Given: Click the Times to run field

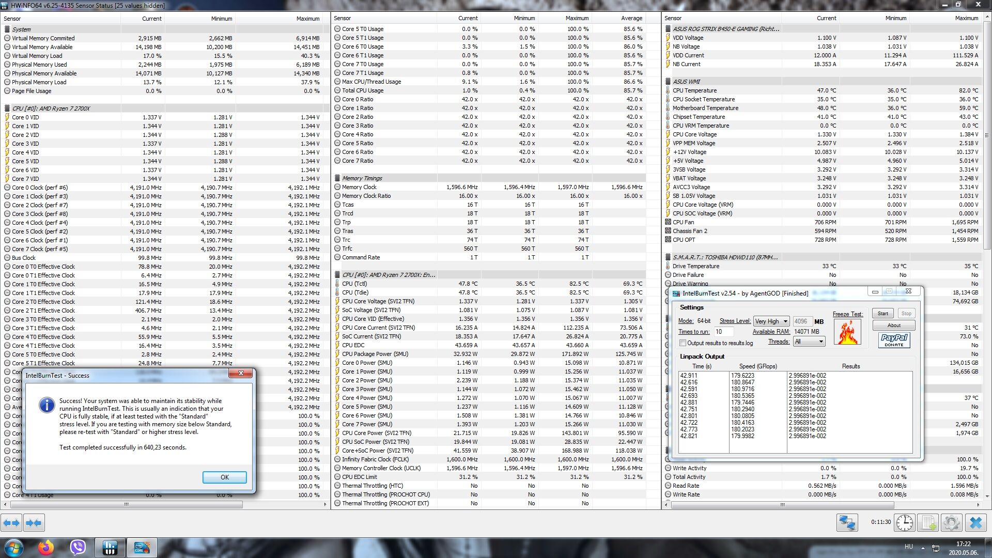Looking at the screenshot, I should coord(724,332).
